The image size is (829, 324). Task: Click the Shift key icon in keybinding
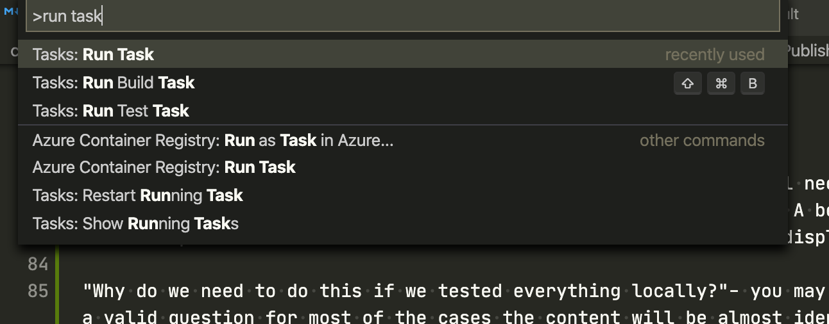point(688,83)
